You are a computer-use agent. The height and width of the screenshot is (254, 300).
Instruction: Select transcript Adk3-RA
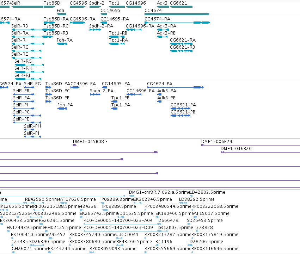click(163, 30)
